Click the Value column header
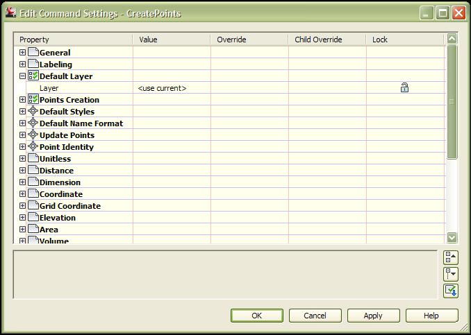Screen dimensions: 471x335 tap(172, 40)
